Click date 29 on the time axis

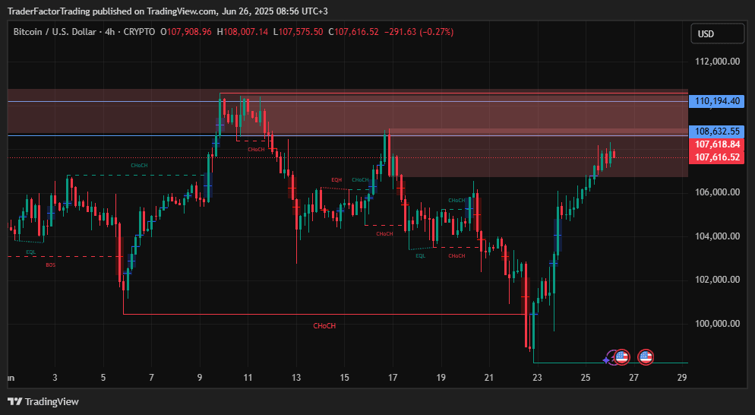[682, 378]
